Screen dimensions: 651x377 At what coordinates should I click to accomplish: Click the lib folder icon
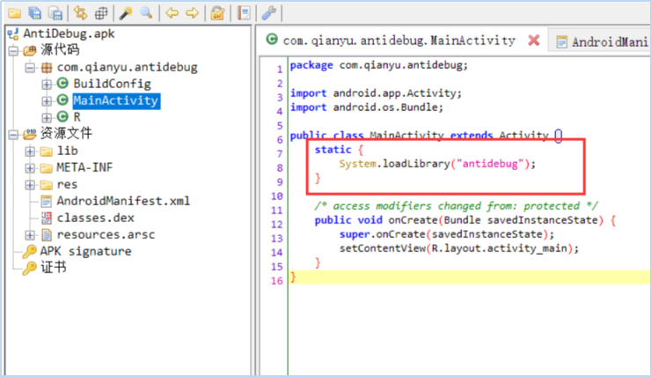46,151
